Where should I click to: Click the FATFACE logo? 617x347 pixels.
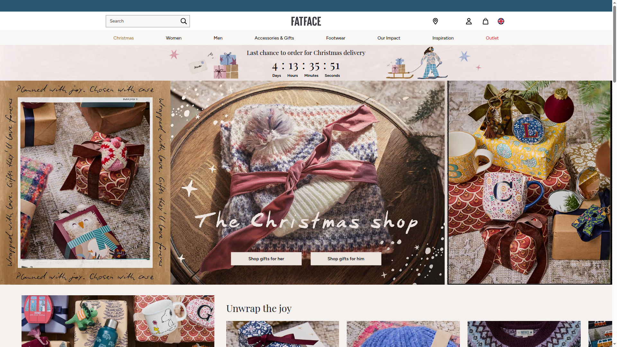(x=306, y=21)
